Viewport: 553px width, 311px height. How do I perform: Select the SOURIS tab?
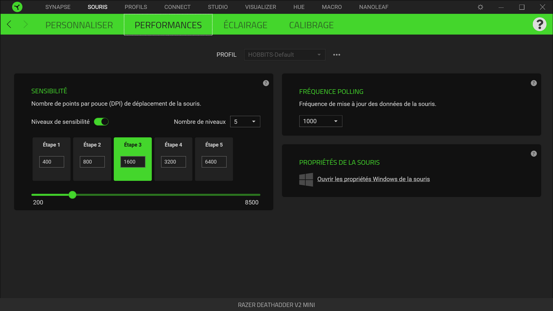tap(98, 7)
